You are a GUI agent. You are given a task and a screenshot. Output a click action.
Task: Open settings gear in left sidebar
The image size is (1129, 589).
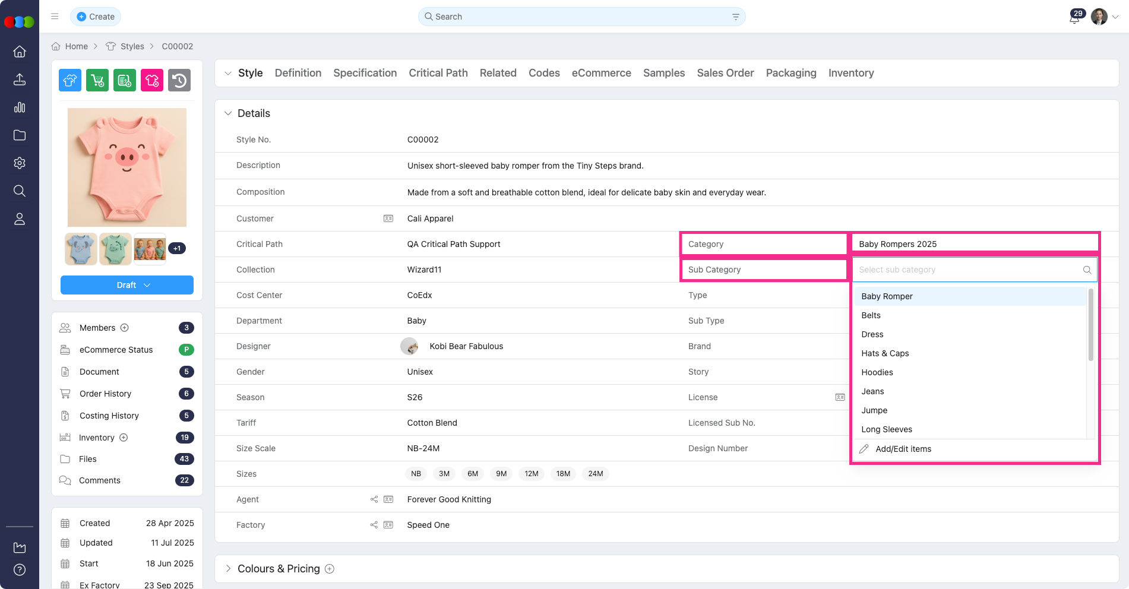(x=20, y=163)
